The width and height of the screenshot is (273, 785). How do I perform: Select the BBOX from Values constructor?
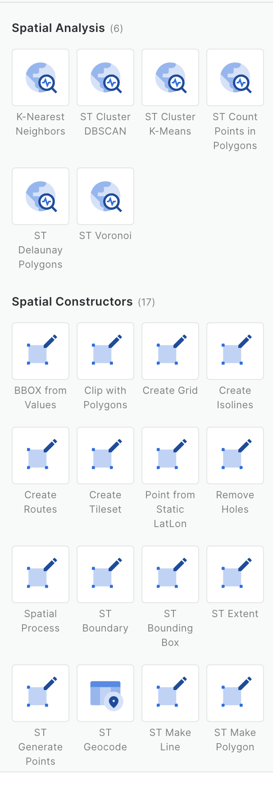click(41, 351)
